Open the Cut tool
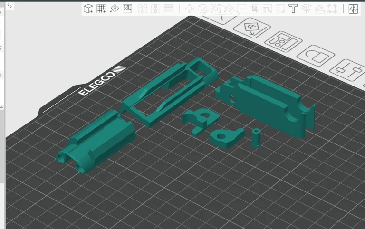The image size is (365, 229). click(241, 9)
